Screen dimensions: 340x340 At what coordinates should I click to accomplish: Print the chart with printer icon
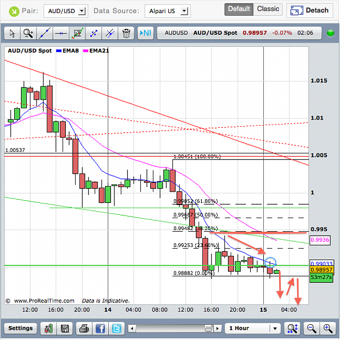click(84, 328)
